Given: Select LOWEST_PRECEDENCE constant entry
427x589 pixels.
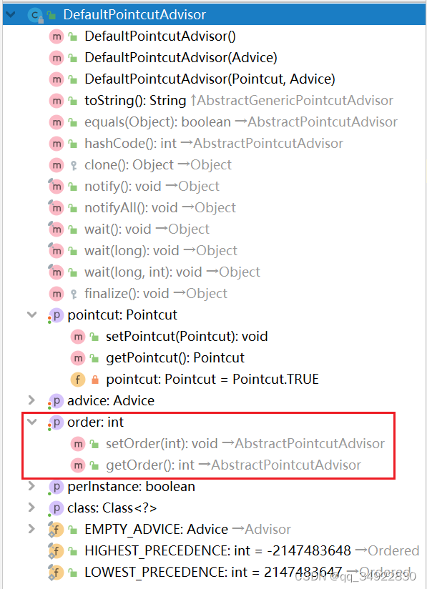Looking at the screenshot, I should pos(230,573).
